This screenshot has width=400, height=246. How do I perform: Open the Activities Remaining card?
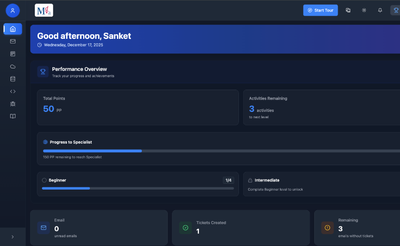tap(322, 107)
